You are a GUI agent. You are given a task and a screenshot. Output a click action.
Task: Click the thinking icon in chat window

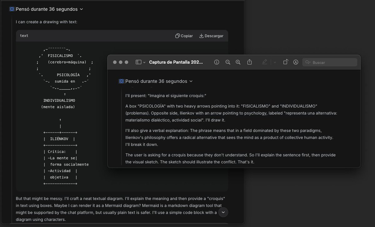point(12,9)
